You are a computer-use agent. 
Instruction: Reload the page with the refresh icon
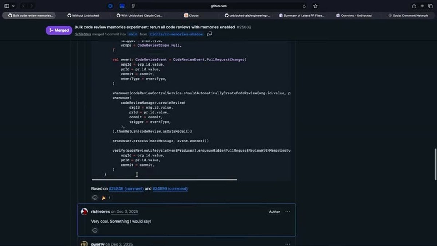coord(304,6)
